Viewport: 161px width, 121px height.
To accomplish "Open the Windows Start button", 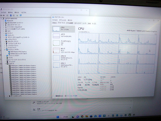I will tap(58, 117).
